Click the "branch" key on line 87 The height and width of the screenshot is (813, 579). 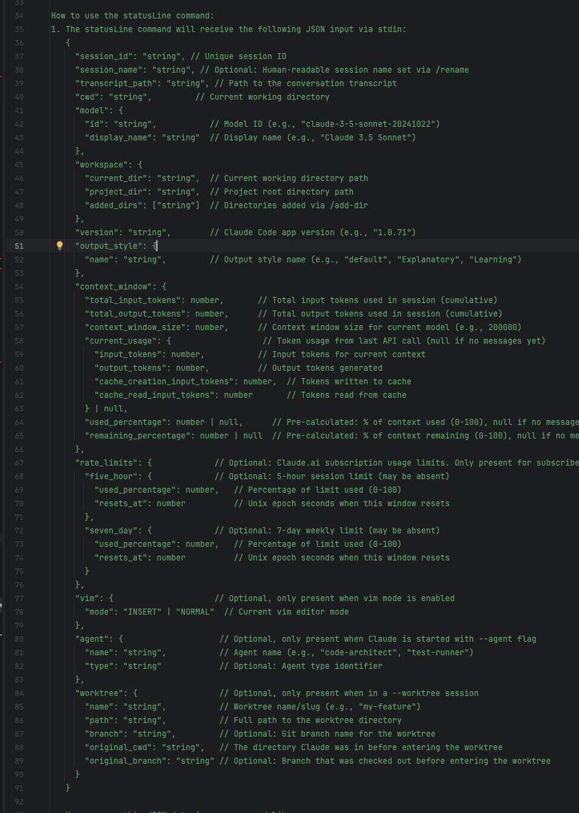(104, 734)
